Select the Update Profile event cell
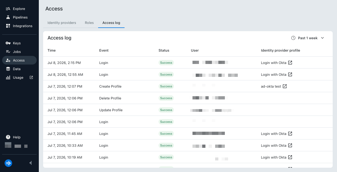 (x=111, y=110)
